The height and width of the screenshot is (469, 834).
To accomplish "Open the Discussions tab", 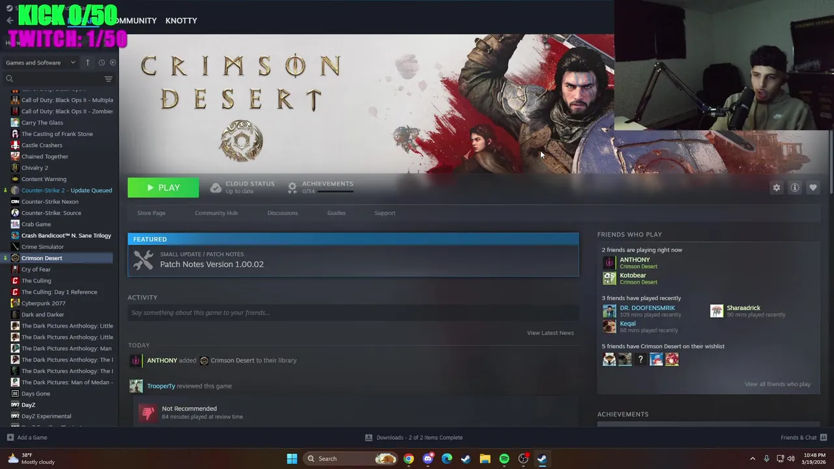I will coord(282,213).
